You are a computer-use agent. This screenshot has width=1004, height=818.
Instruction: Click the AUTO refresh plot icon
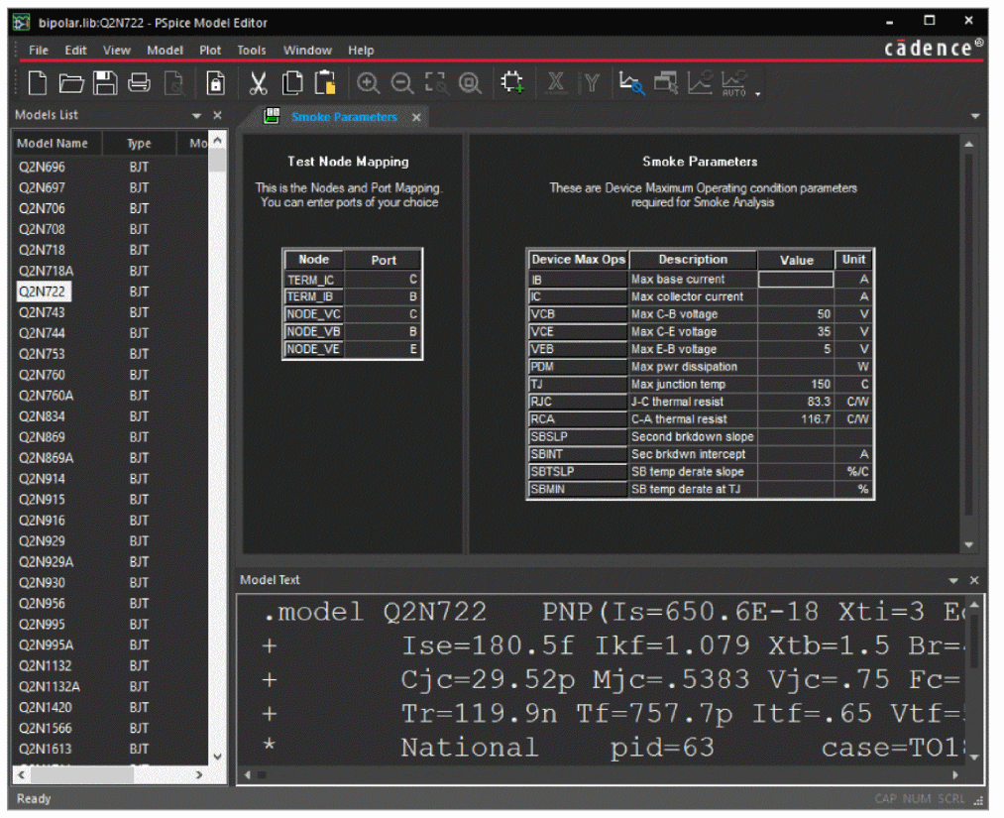click(733, 83)
